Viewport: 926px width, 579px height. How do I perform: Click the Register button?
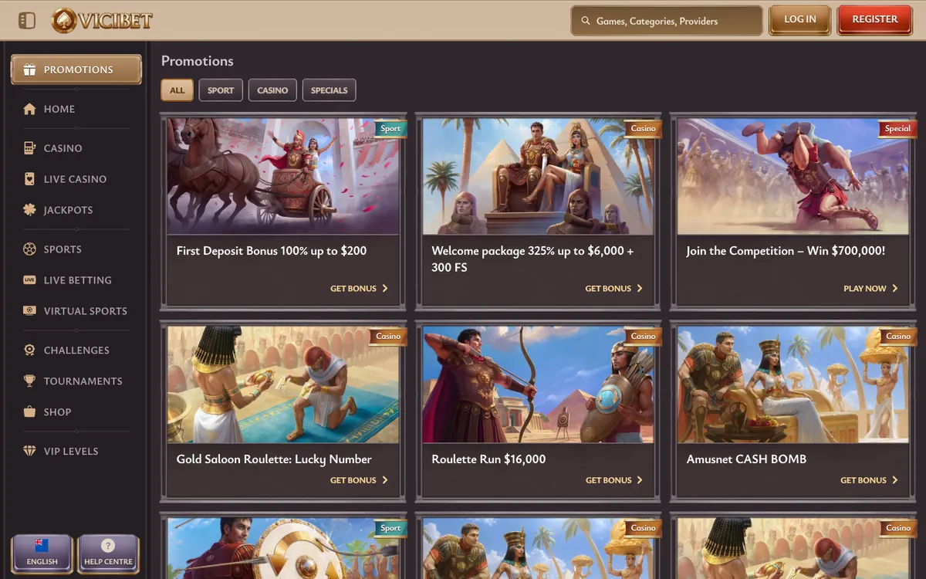pos(875,20)
